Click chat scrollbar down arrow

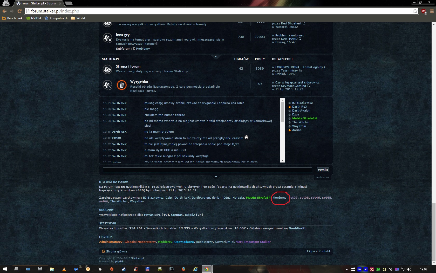[282, 160]
